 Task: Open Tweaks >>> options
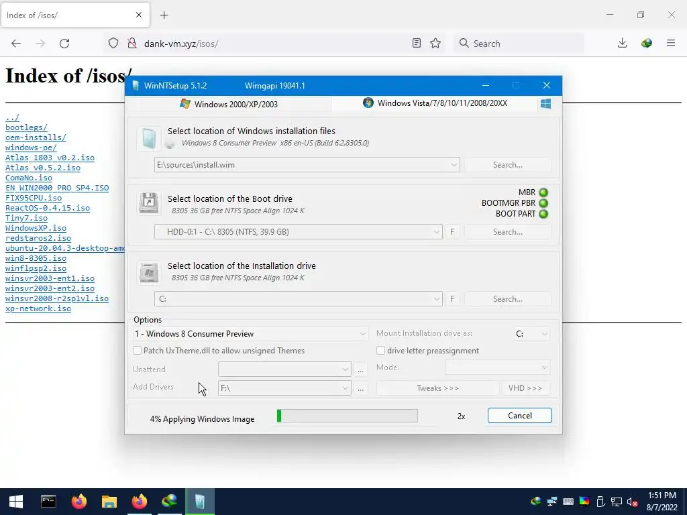pyautogui.click(x=437, y=388)
